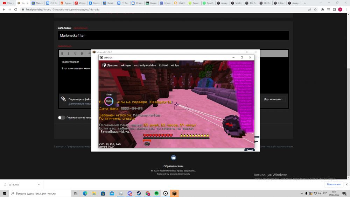The image size is (350, 197).
Task: Open a new browser tab
Action: point(305,3)
